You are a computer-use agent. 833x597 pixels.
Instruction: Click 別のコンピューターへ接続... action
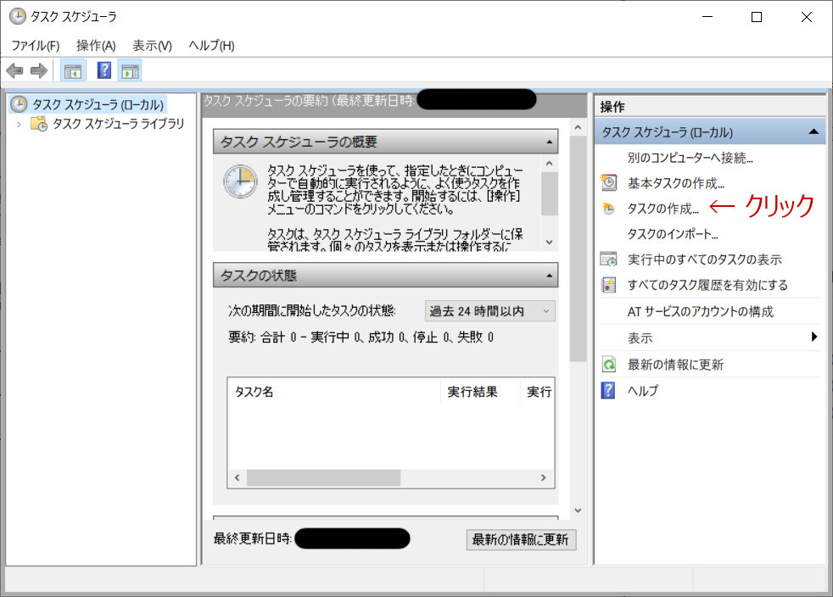click(x=690, y=158)
